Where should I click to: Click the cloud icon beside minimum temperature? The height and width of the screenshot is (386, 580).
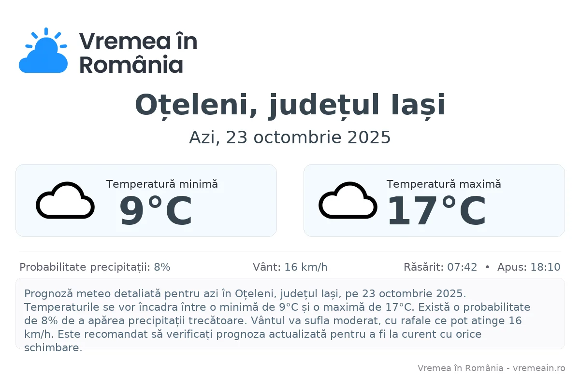(x=65, y=200)
